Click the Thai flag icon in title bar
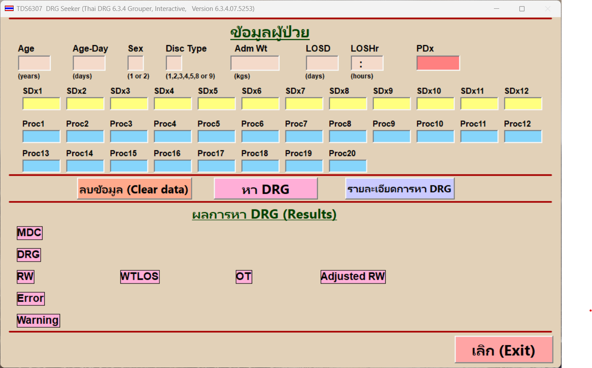The width and height of the screenshot is (592, 368). tap(9, 9)
